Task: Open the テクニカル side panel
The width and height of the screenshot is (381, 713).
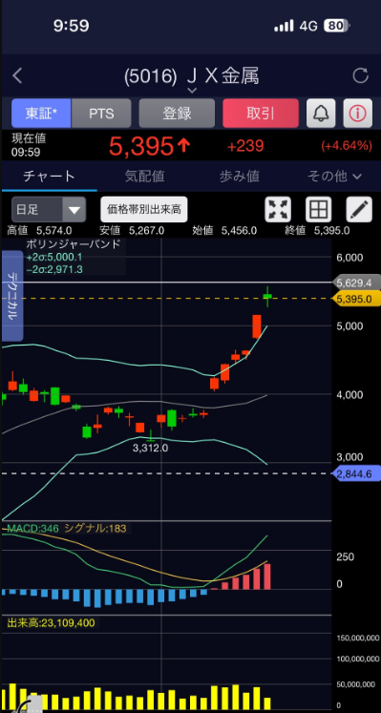Action: coord(12,296)
